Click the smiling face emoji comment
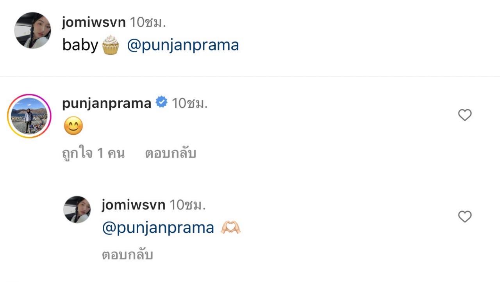This screenshot has height=282, width=500. (x=73, y=127)
